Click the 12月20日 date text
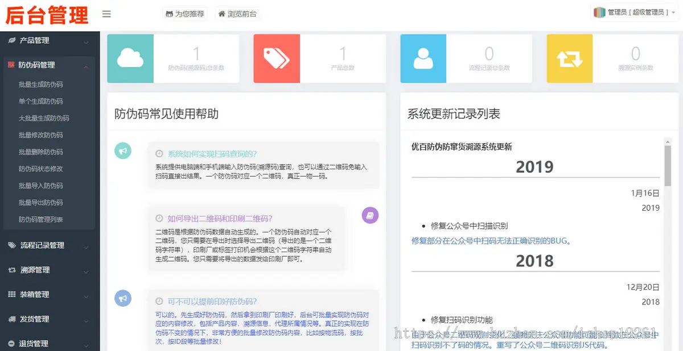Viewport: 683px width, 351px height. (x=643, y=287)
